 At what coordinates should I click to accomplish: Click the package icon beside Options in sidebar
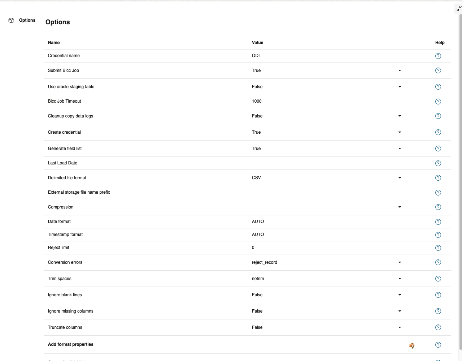(11, 20)
